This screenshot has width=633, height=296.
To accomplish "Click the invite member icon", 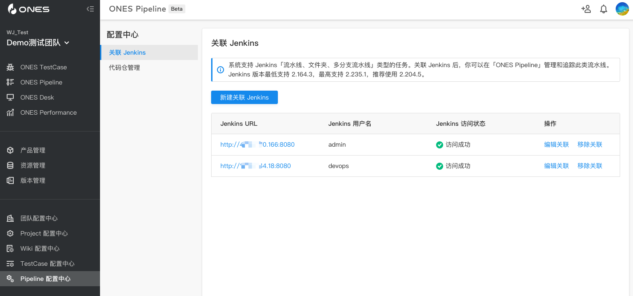I will 586,9.
